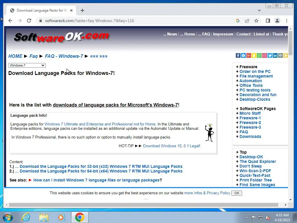Viewport: 297px width, 223px height.
Task: Go back to the previous page
Action: pyautogui.click(x=10, y=21)
